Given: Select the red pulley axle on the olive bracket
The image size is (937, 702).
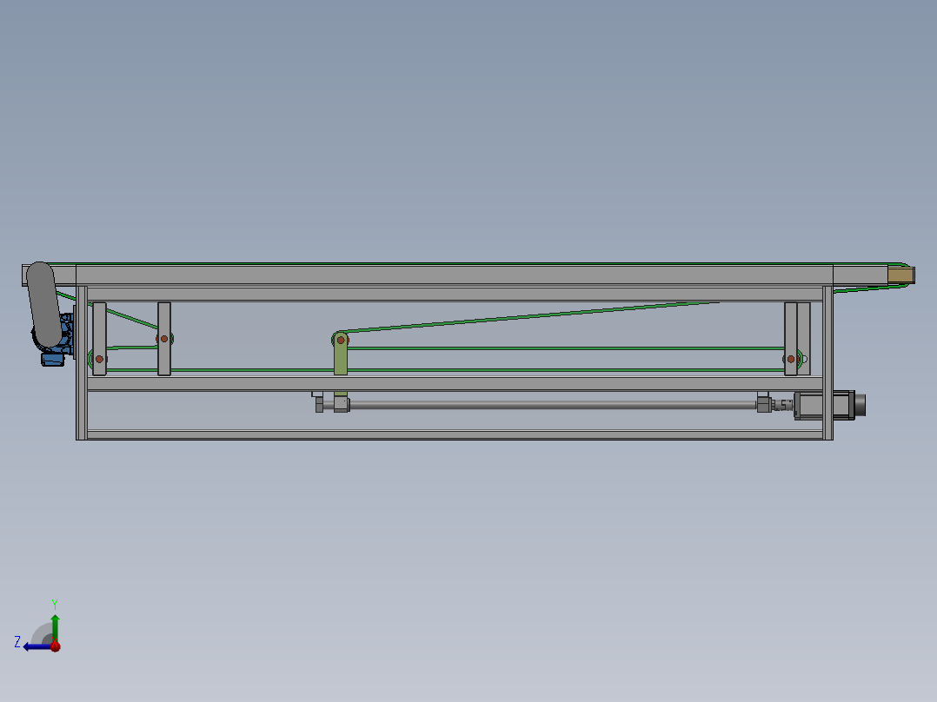Looking at the screenshot, I should click(341, 340).
